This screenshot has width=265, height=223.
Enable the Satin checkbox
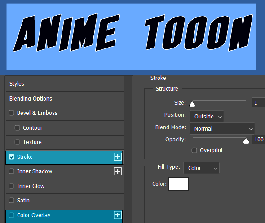(x=12, y=201)
